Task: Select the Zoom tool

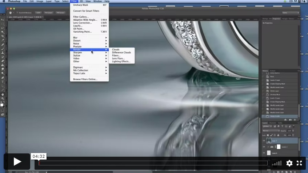Action: (x=3, y=99)
